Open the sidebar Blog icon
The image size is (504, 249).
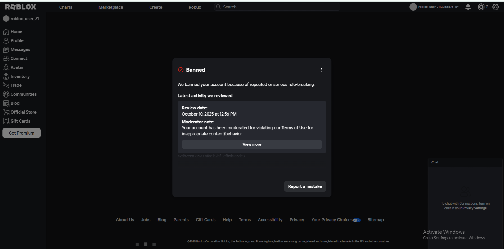pyautogui.click(x=6, y=103)
